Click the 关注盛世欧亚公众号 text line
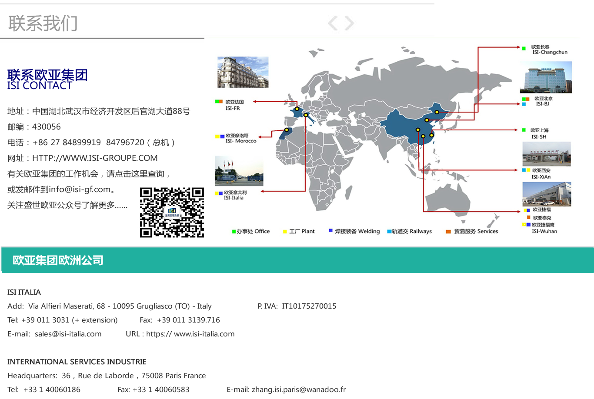The height and width of the screenshot is (399, 594). pyautogui.click(x=67, y=205)
